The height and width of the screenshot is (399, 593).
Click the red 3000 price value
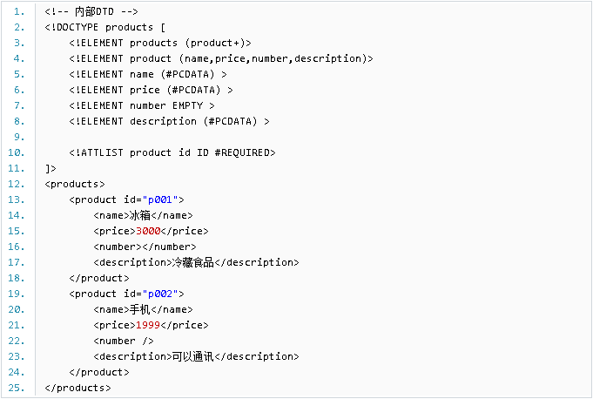point(148,231)
